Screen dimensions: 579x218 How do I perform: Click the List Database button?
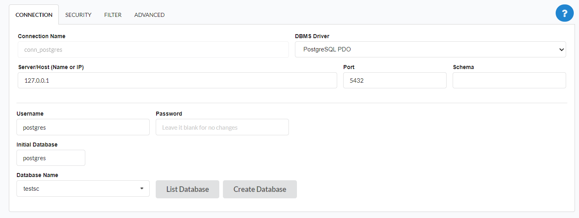point(188,189)
